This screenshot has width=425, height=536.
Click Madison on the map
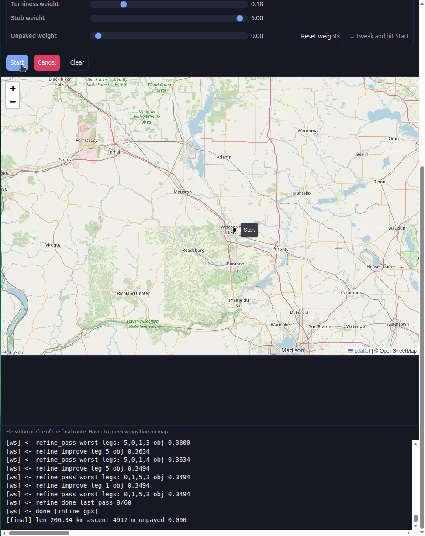(293, 350)
